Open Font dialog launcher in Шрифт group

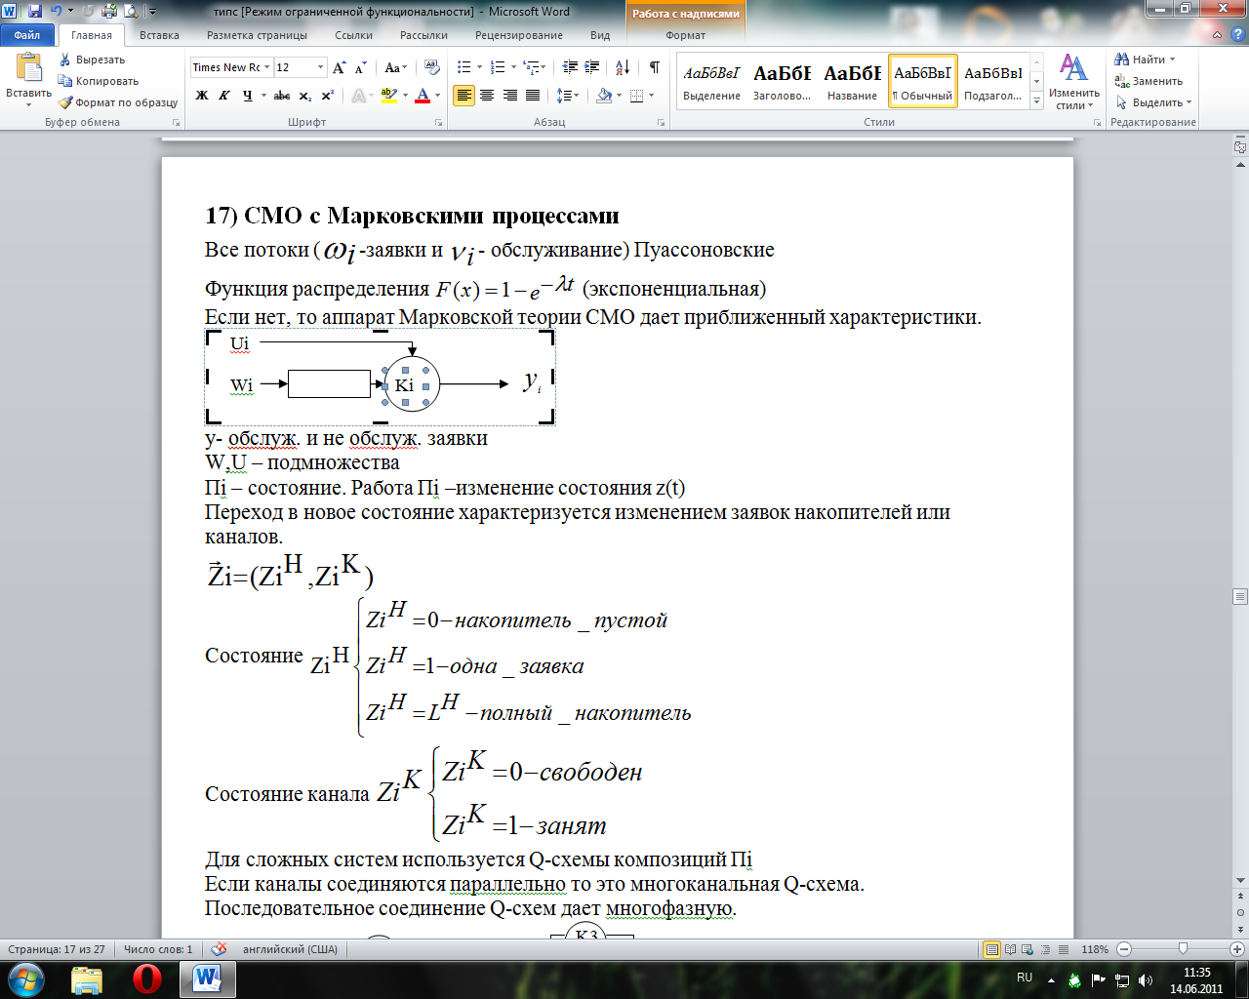point(439,123)
